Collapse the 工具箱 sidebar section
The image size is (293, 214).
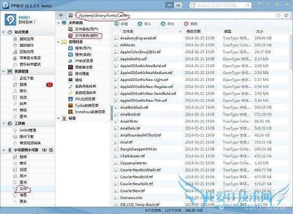4,124
